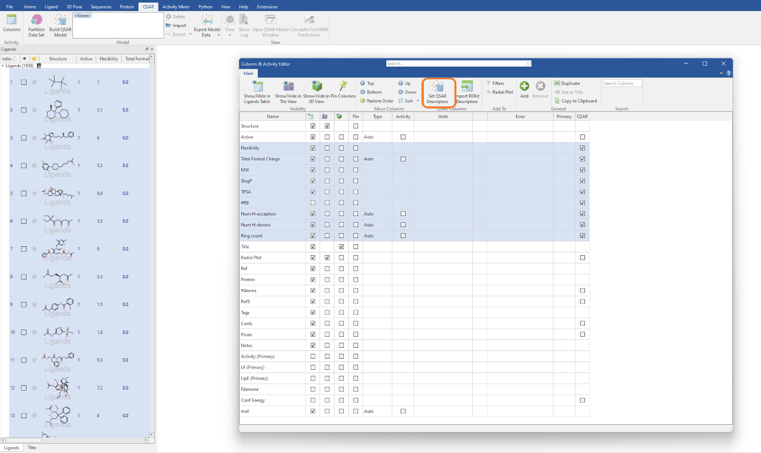Open the File menu
761x453 pixels.
tap(9, 7)
